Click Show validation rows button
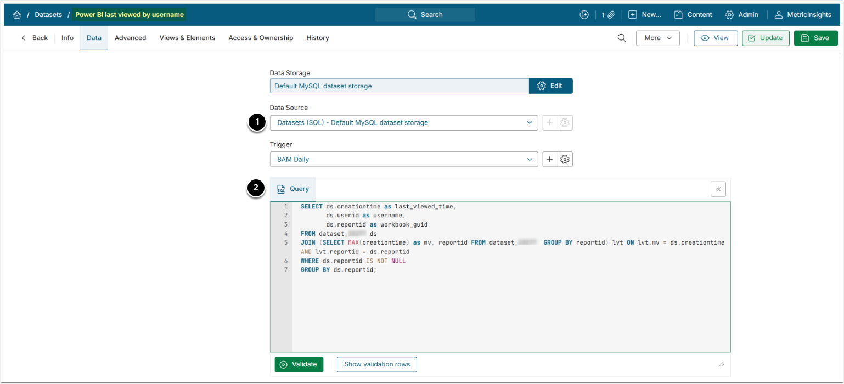 [376, 364]
